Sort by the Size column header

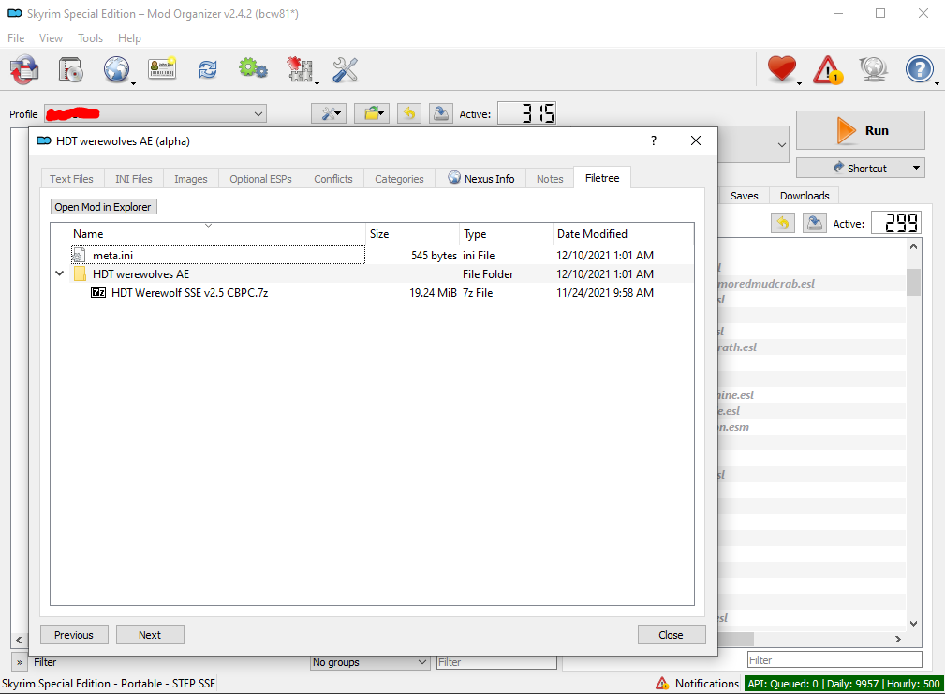tap(413, 234)
